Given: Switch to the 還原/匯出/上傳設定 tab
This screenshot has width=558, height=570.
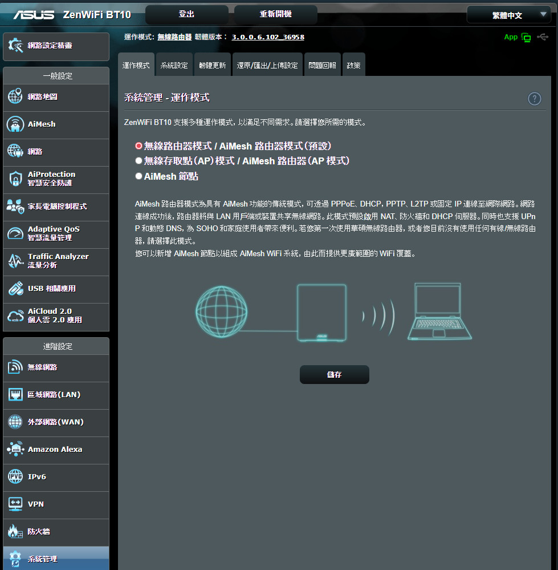Looking at the screenshot, I should click(x=267, y=64).
